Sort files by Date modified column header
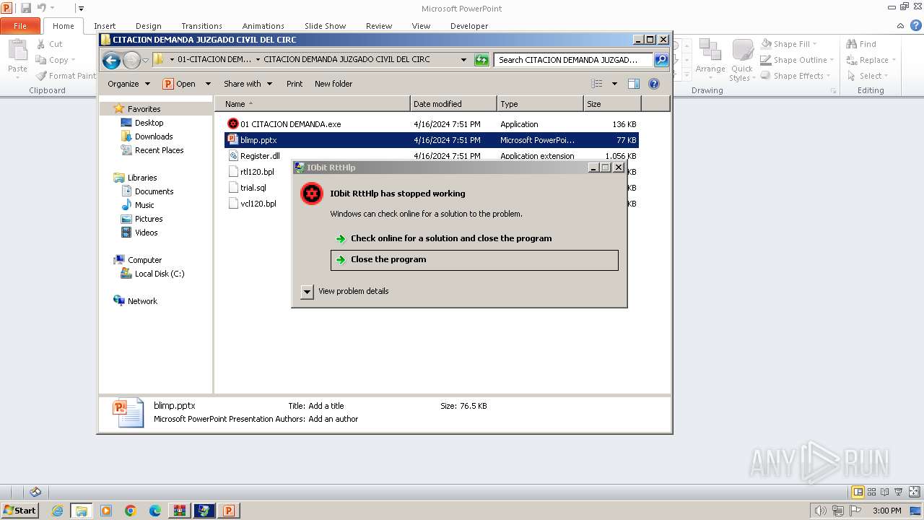Screen dimensions: 924x520 pyautogui.click(x=453, y=104)
